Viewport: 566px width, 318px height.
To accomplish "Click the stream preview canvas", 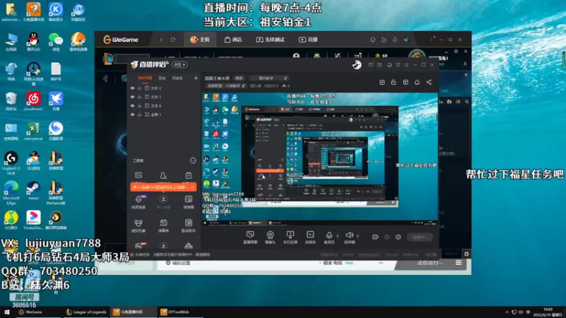I will [x=320, y=159].
